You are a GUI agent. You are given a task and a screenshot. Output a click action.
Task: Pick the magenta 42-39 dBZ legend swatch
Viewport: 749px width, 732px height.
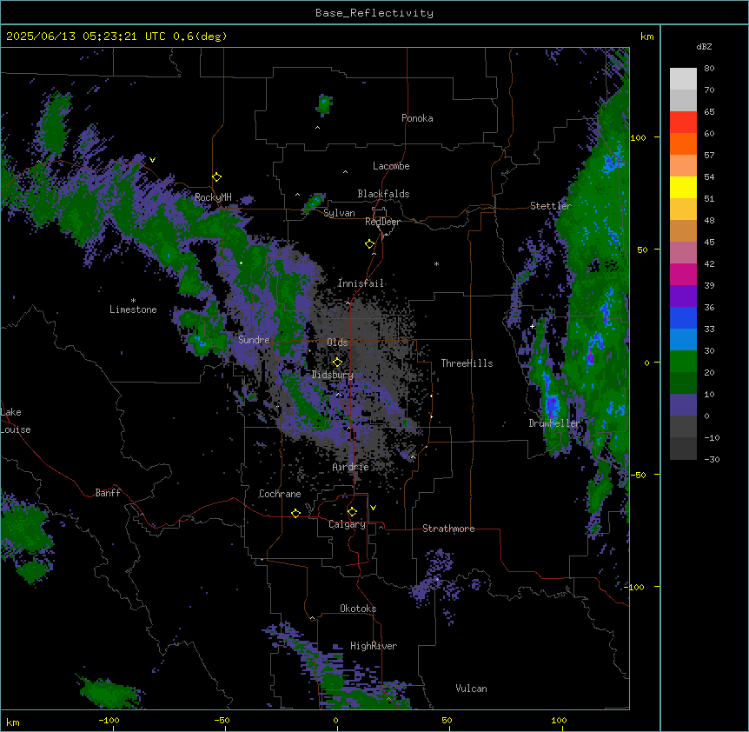click(x=683, y=274)
